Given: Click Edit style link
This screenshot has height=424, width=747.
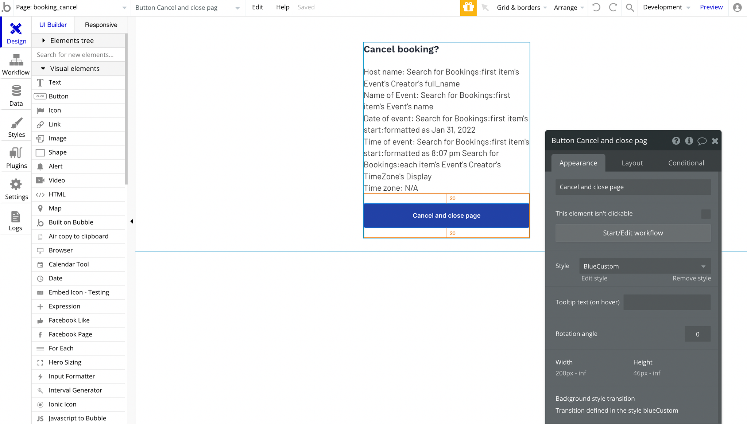Looking at the screenshot, I should point(594,278).
